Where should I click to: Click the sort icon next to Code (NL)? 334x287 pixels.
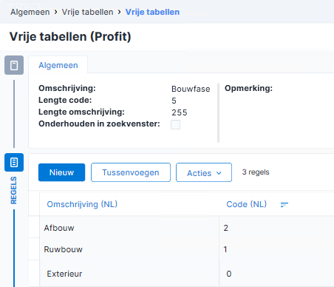pos(284,205)
